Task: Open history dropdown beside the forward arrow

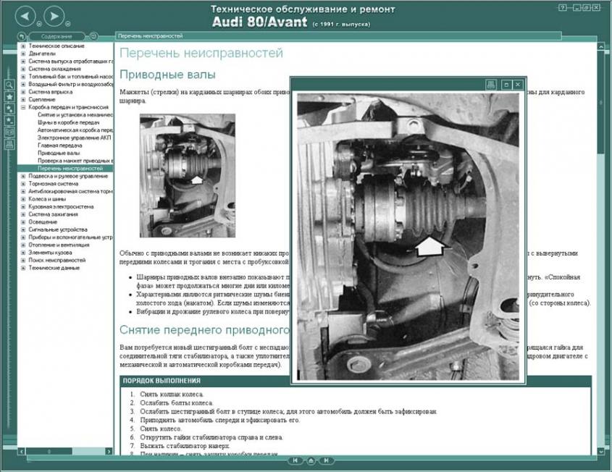Action: coord(68,23)
